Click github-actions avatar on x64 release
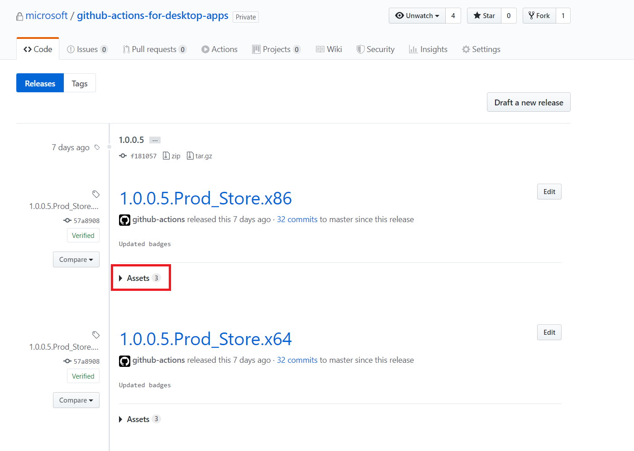The height and width of the screenshot is (451, 634). (x=124, y=361)
